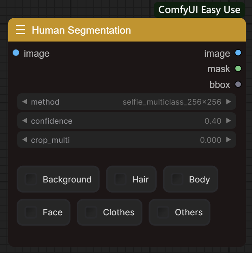Click the bbox output connector dot
This screenshot has height=253, width=252.
[238, 84]
